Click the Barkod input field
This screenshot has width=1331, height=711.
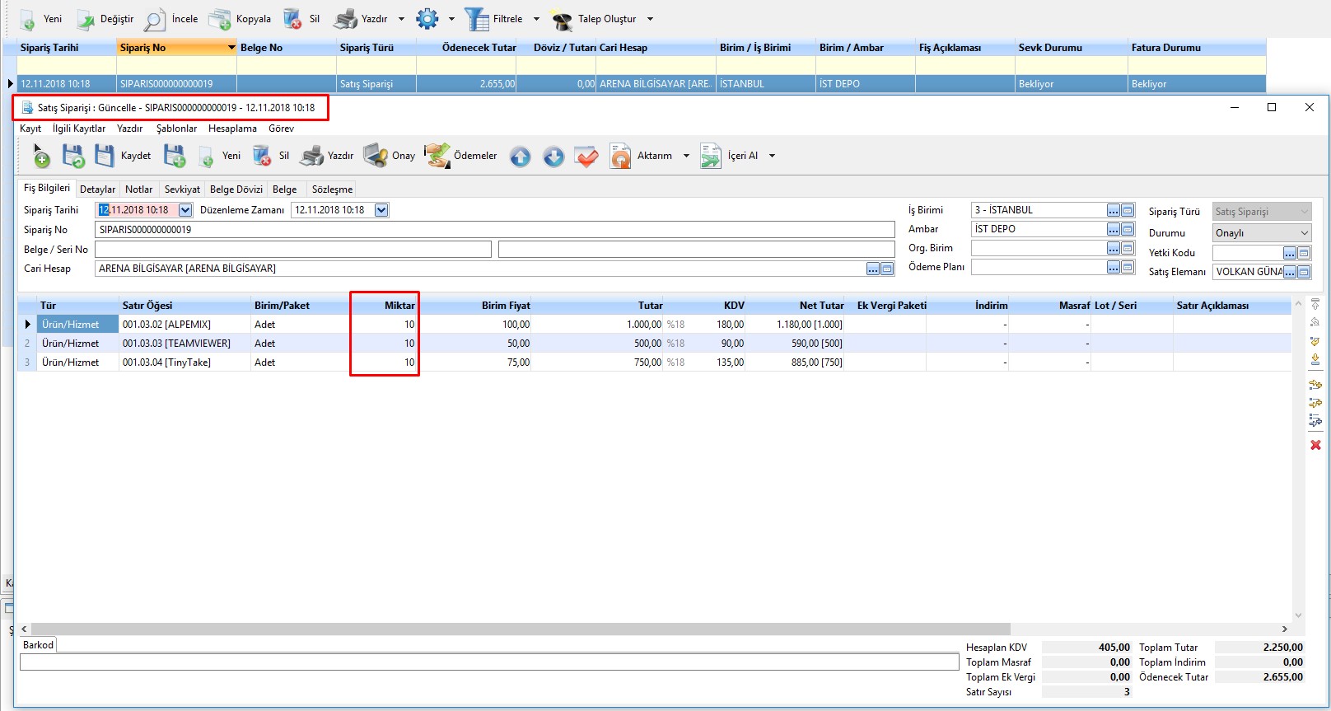click(x=489, y=662)
